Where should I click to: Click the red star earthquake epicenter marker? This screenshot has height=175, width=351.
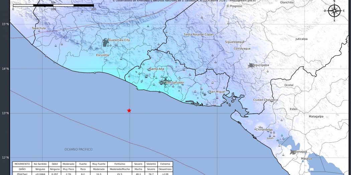(129, 111)
